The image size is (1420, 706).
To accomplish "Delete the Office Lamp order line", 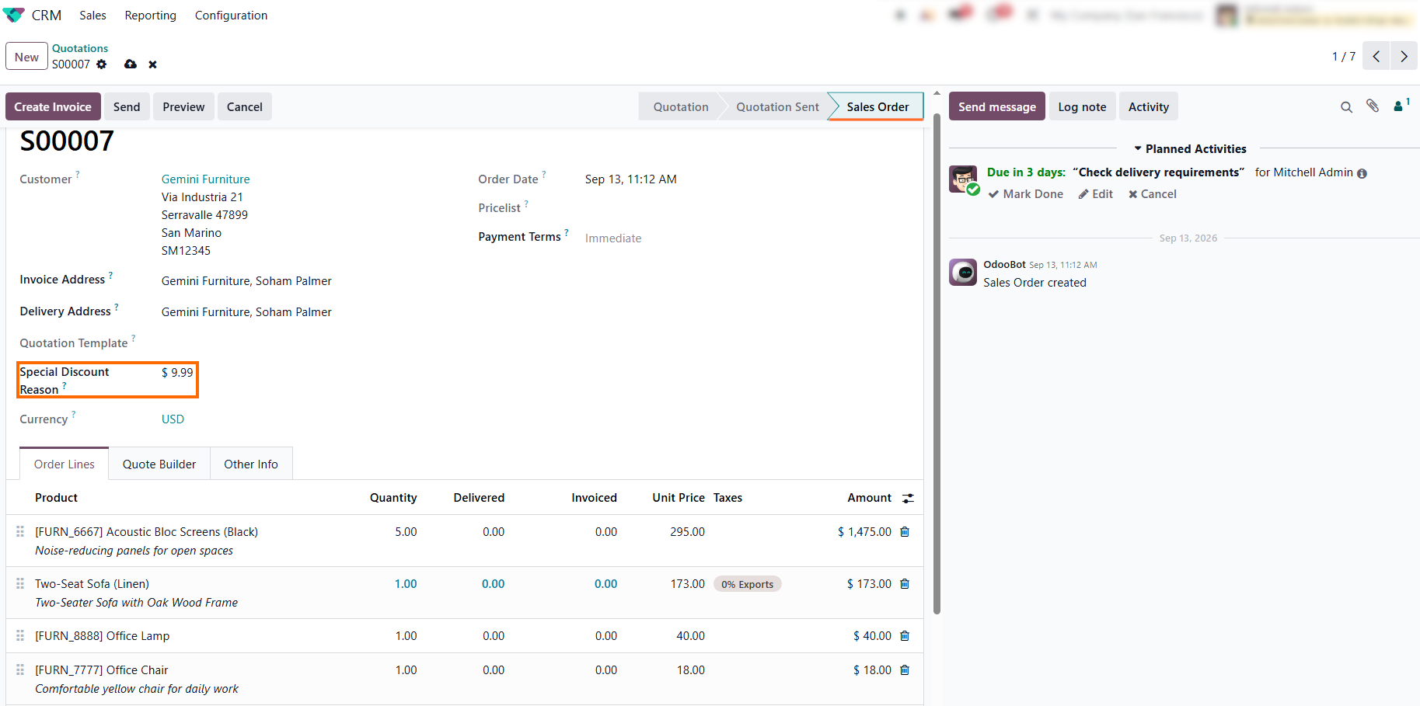I will (x=905, y=636).
